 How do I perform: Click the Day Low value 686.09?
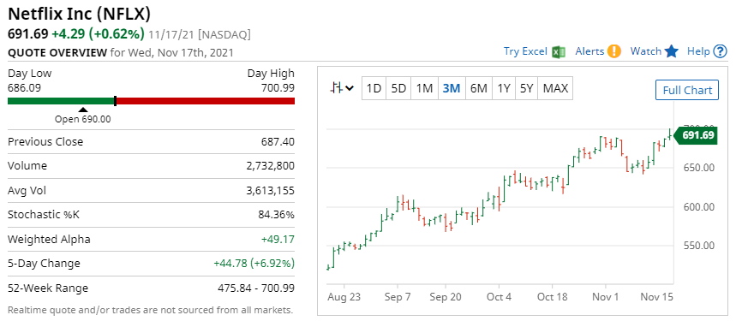point(23,87)
